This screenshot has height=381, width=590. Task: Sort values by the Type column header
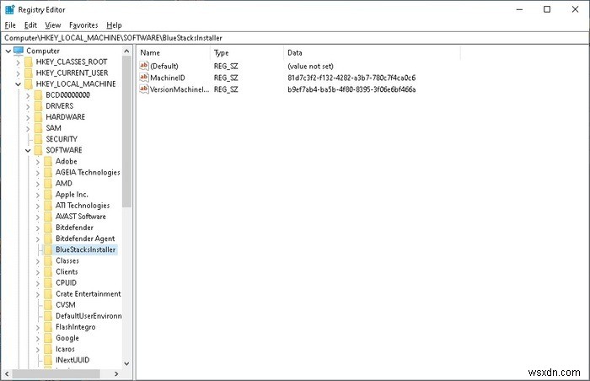point(246,53)
